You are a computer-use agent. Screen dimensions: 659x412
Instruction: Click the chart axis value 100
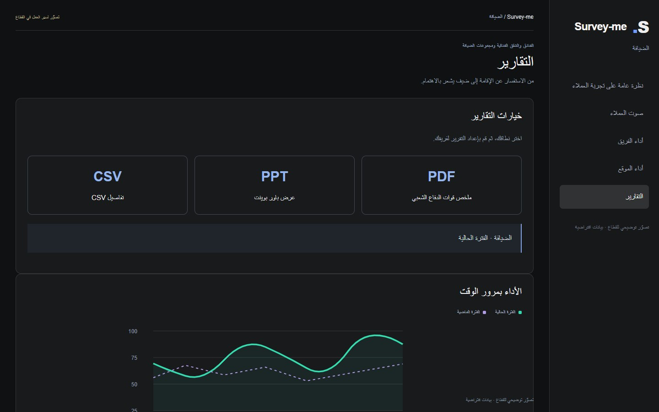133,331
